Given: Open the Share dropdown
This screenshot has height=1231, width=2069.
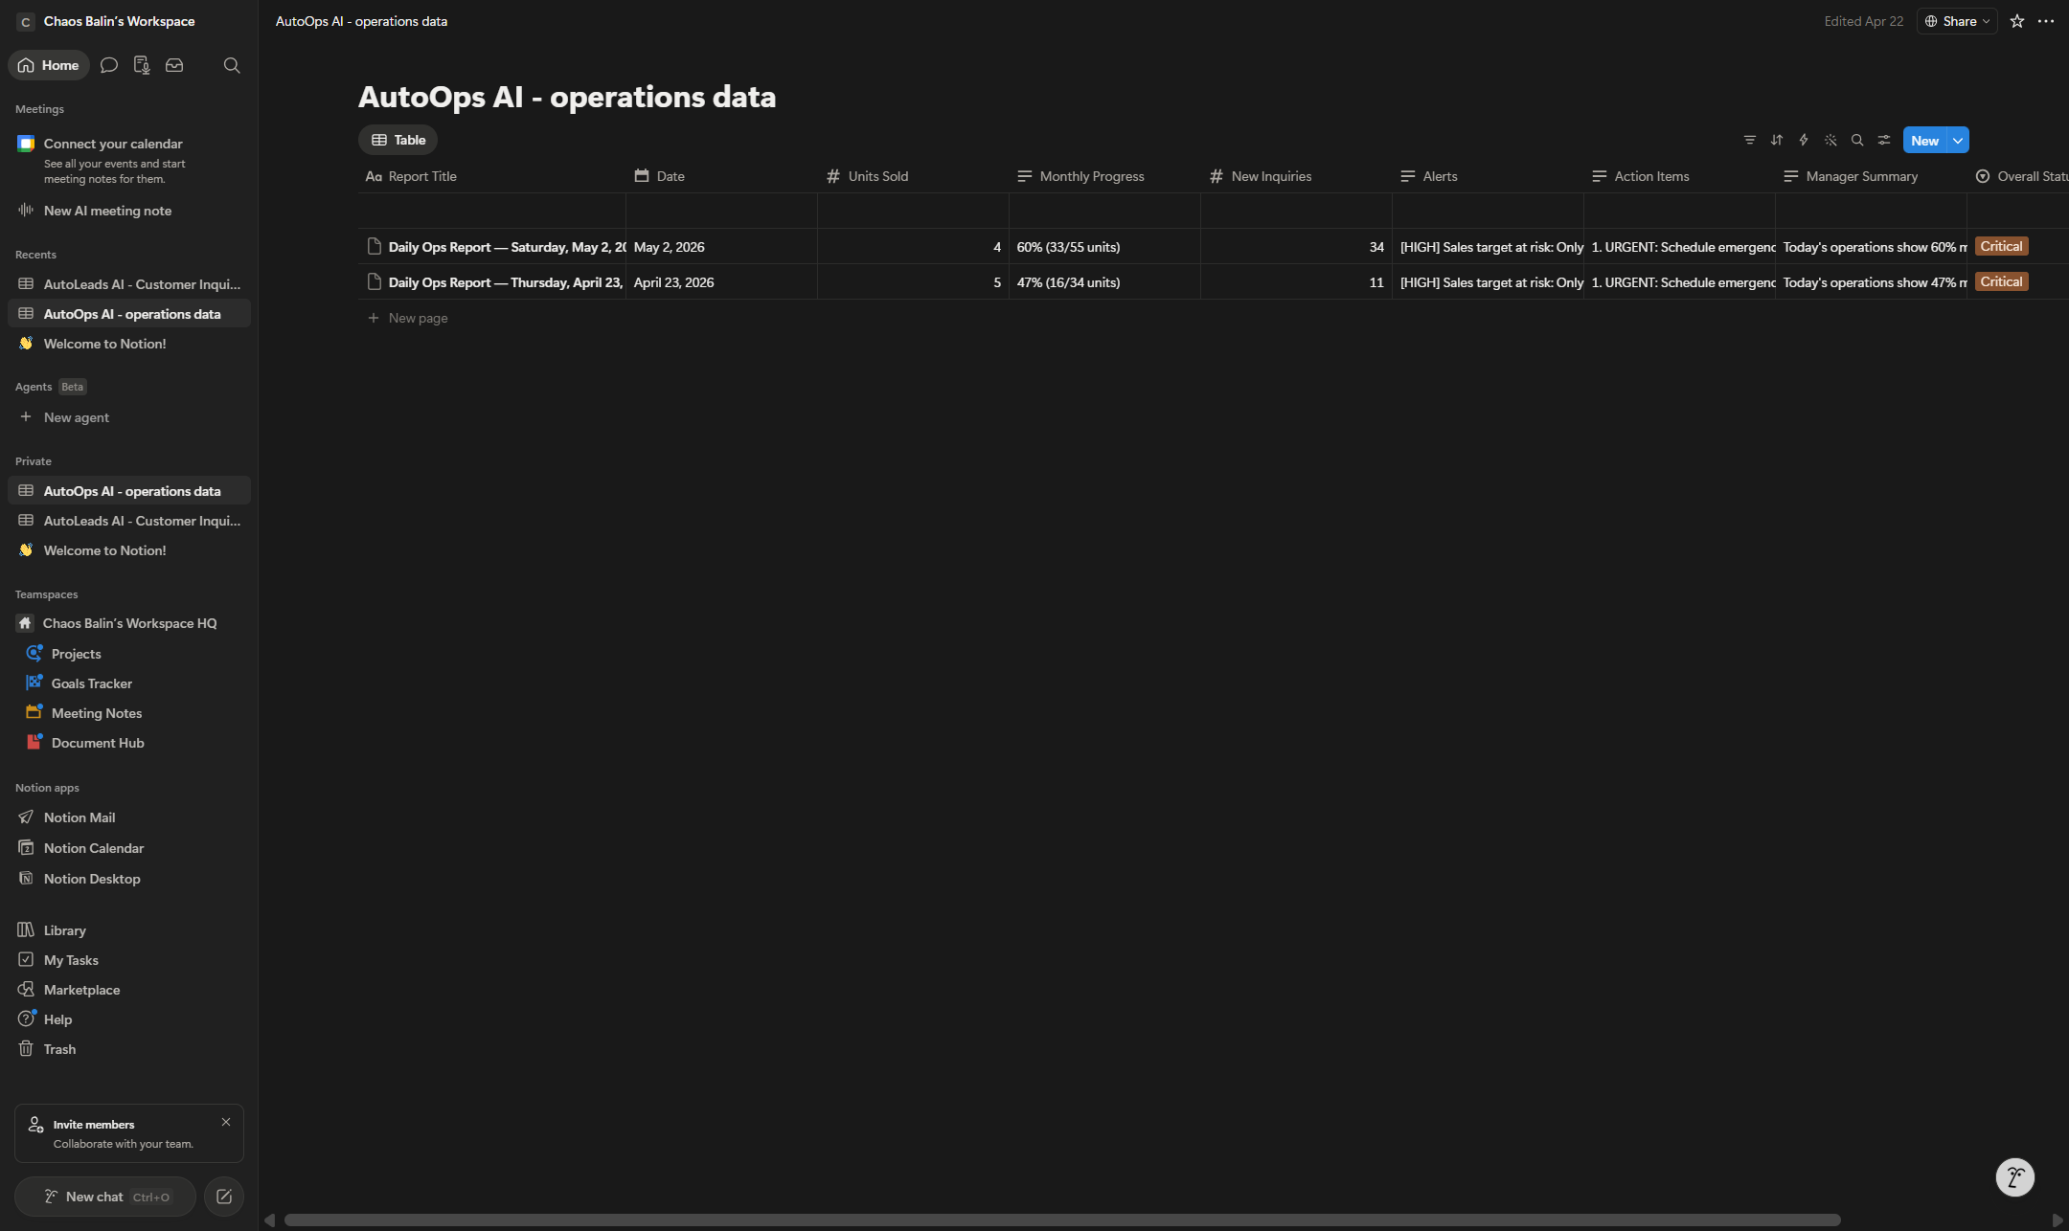Looking at the screenshot, I should point(1957,21).
